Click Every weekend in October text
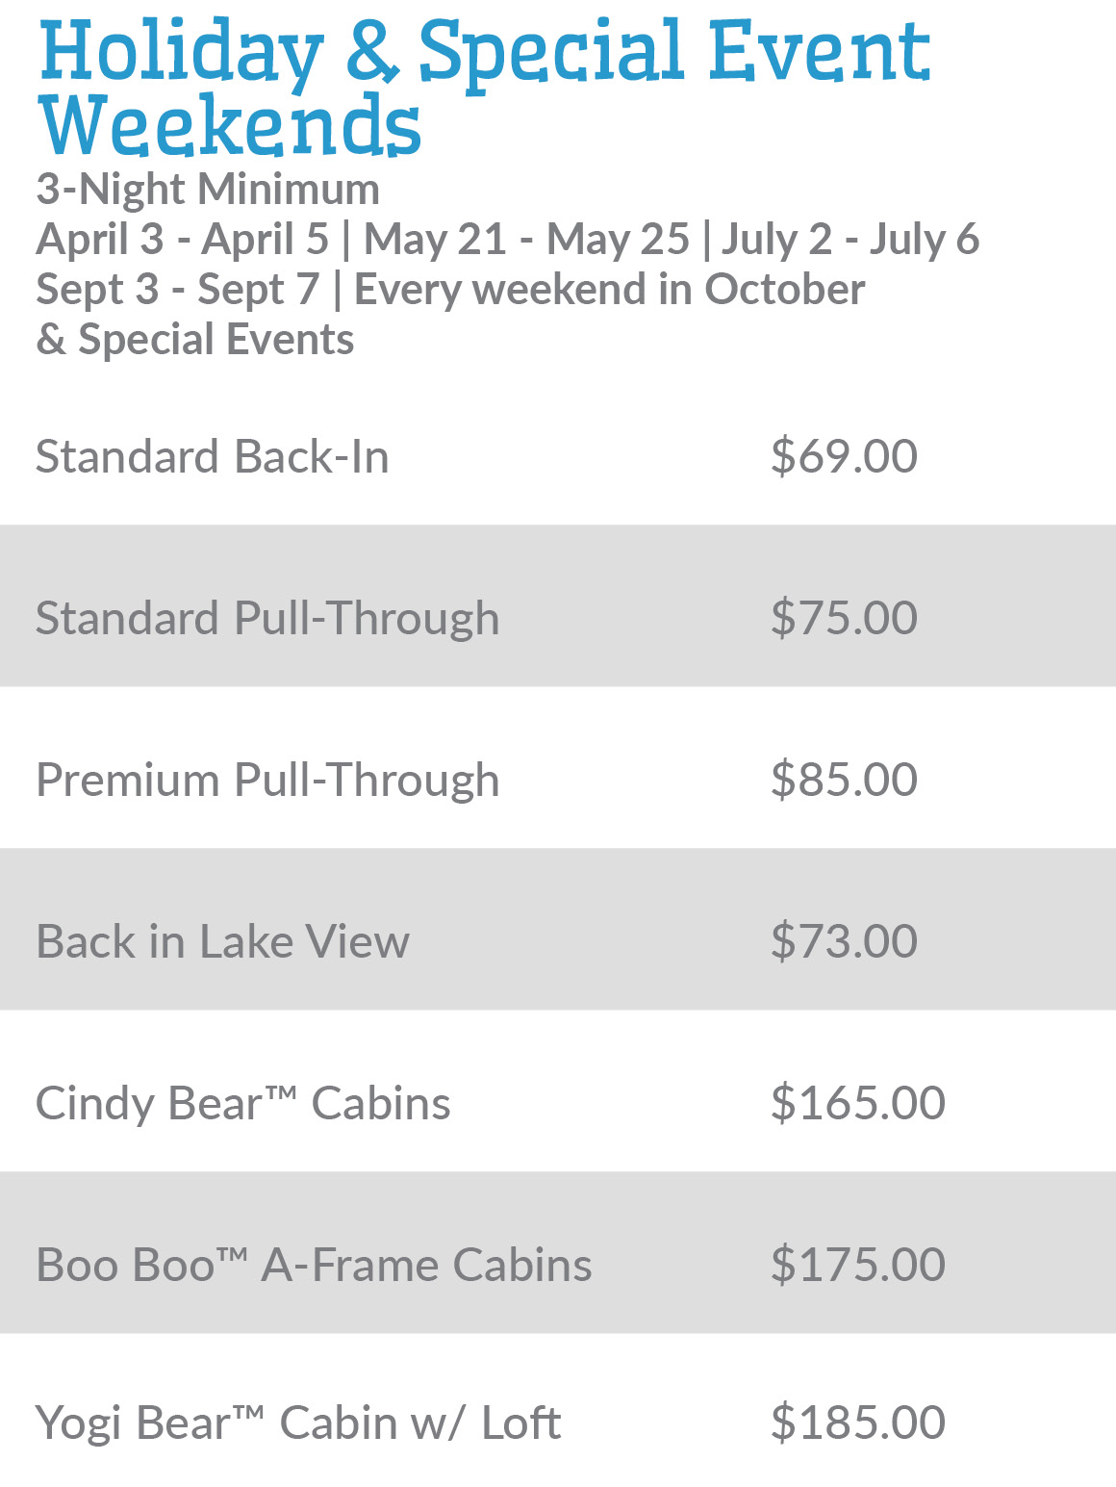 (609, 290)
